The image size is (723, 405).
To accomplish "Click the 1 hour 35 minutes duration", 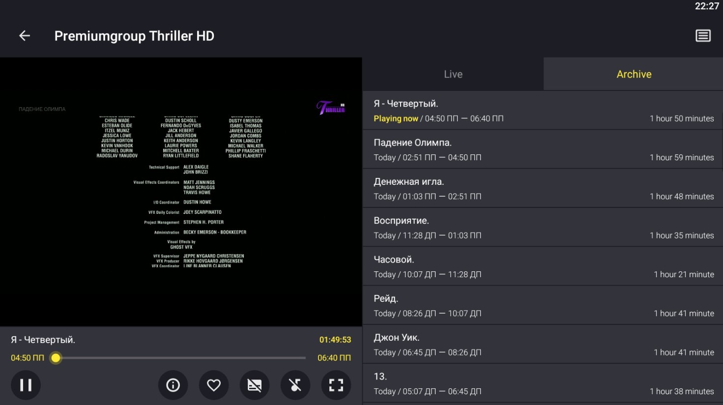I will (682, 235).
